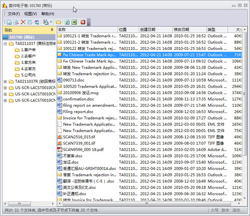Viewport: 250px width, 216px height.
Task: Open the 视图(V) menu
Action: (30, 14)
